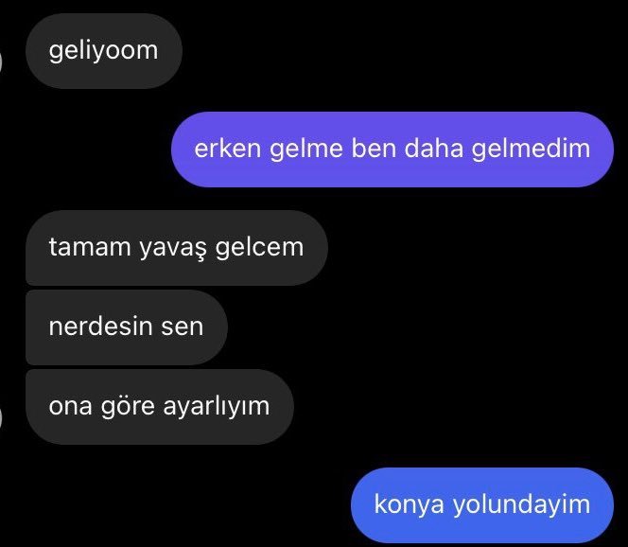
Task: Select the "erken gelme ben daha gelmedim" message
Action: [392, 150]
